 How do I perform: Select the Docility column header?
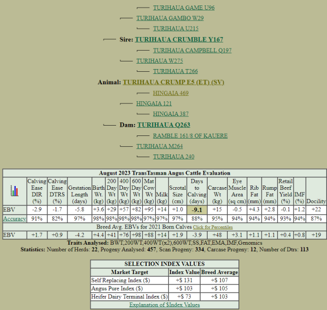click(x=316, y=191)
